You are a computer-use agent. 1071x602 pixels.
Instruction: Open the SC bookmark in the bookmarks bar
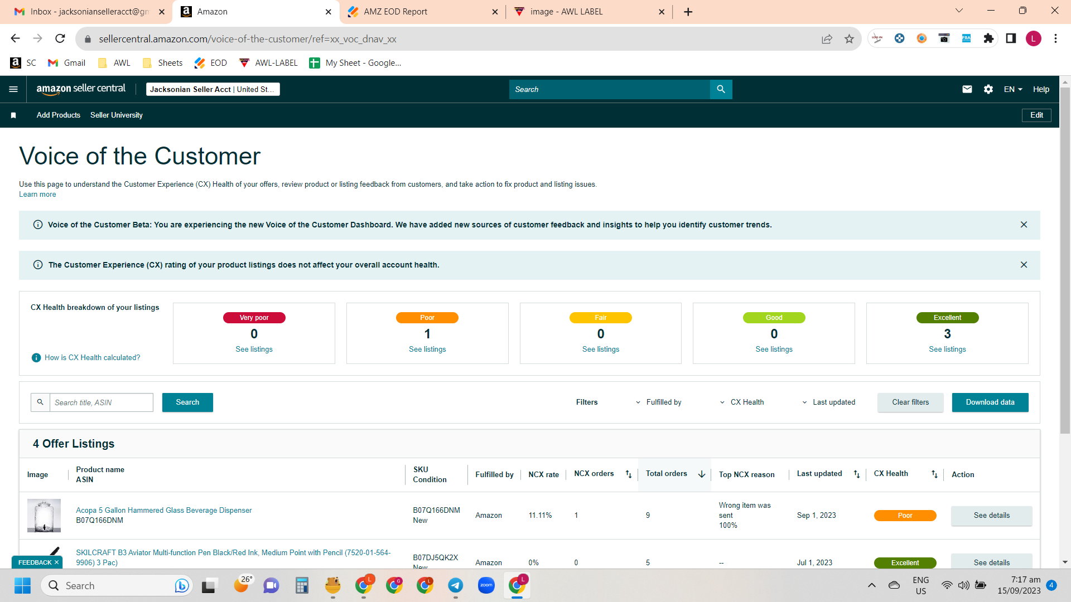pos(23,63)
